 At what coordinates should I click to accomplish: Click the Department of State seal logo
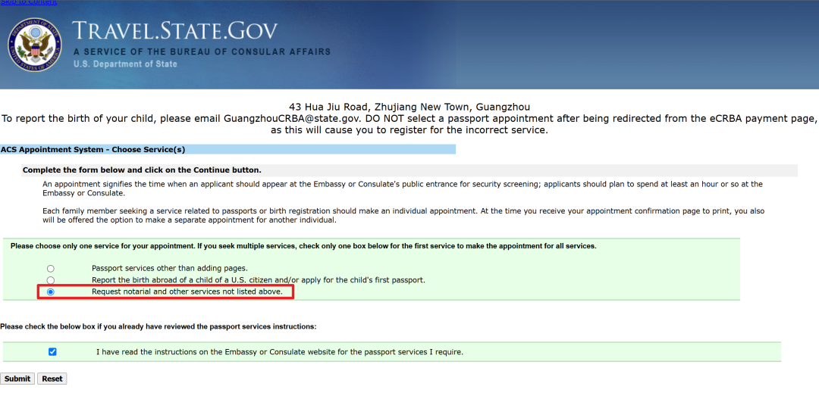tap(34, 44)
